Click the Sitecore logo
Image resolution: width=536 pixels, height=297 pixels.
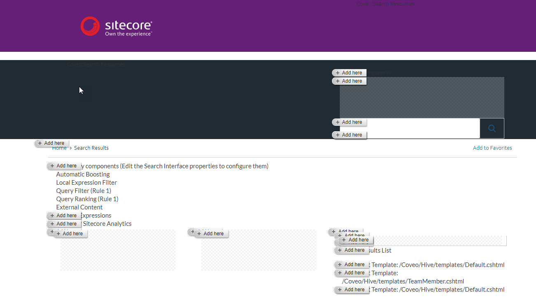pos(116,26)
